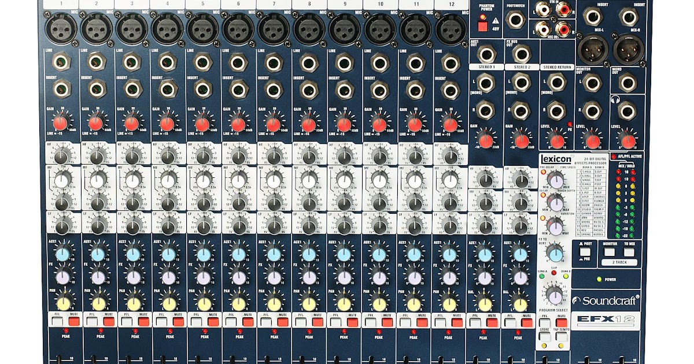This screenshot has width=694, height=364.
Task: Click the Soundcraft logo
Action: [x=607, y=300]
